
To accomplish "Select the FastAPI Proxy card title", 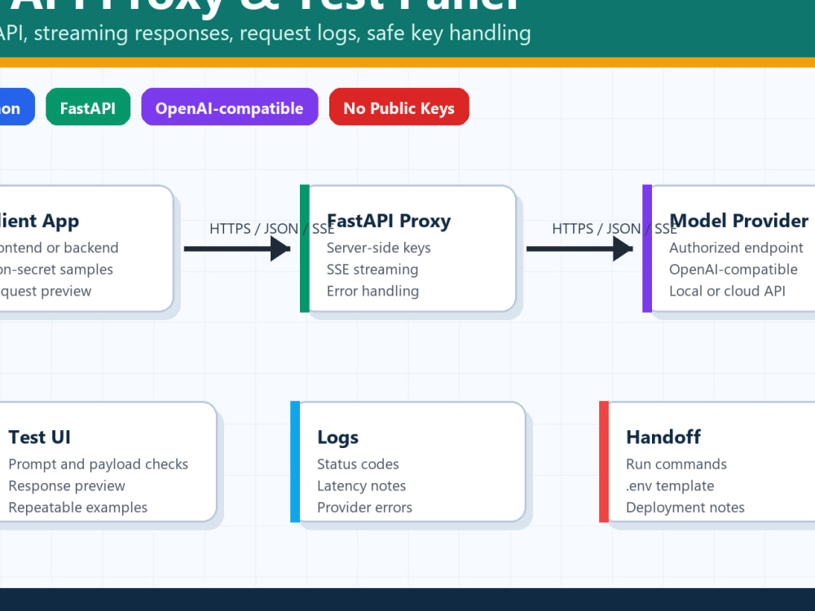I will click(x=389, y=222).
